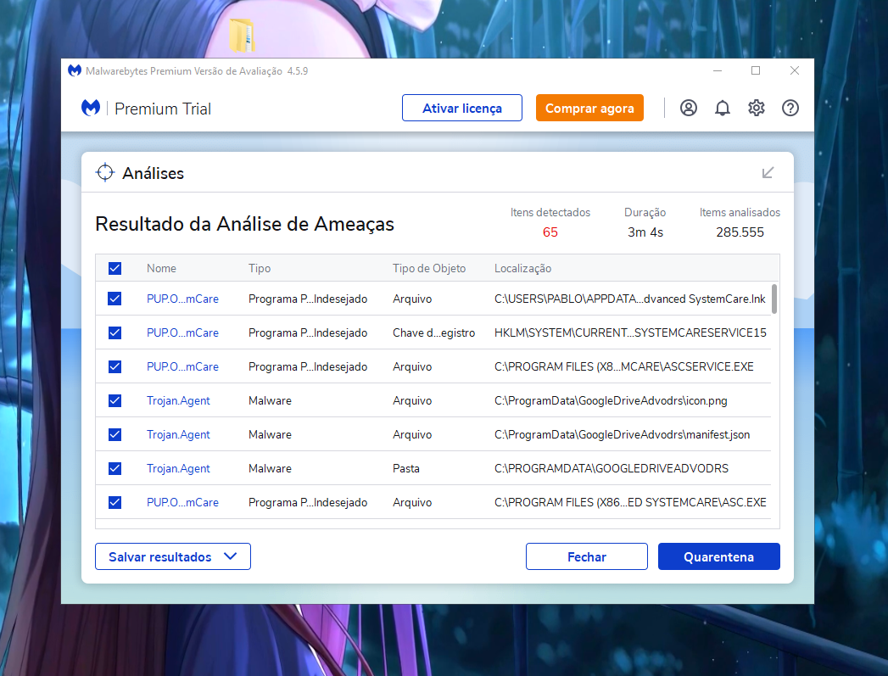This screenshot has width=888, height=676.
Task: Click the Análises crosshair icon
Action: (105, 173)
